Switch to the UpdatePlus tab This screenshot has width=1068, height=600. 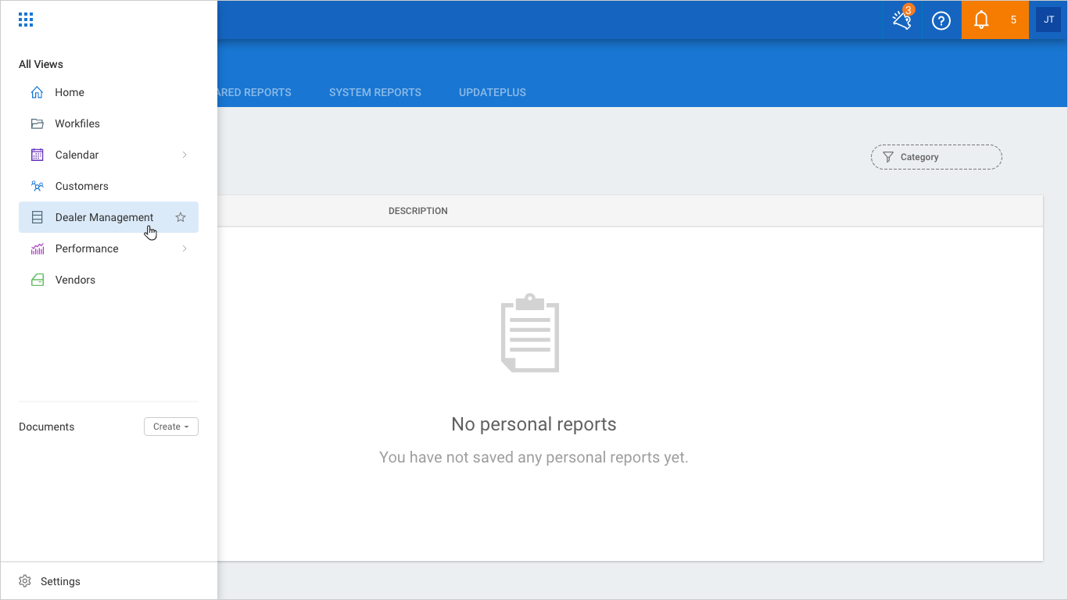pyautogui.click(x=492, y=92)
